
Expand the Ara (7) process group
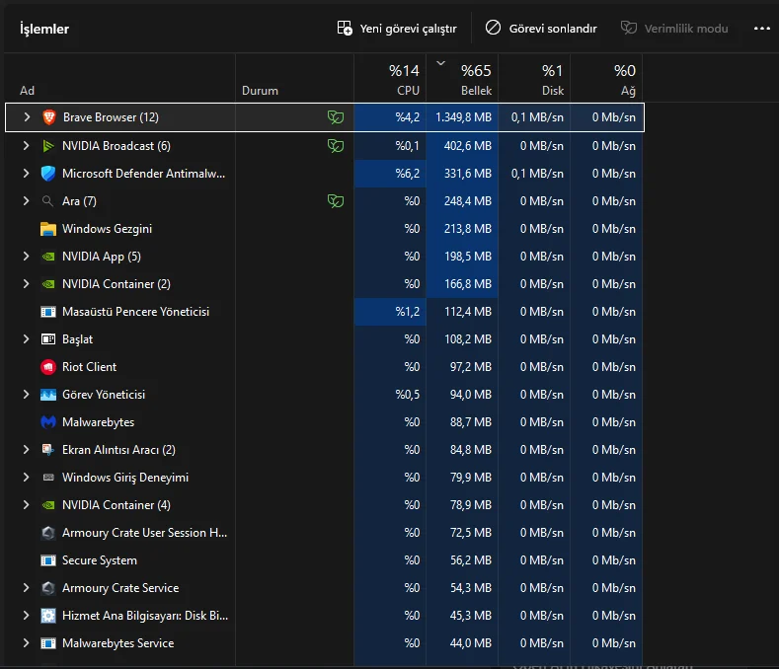(26, 201)
